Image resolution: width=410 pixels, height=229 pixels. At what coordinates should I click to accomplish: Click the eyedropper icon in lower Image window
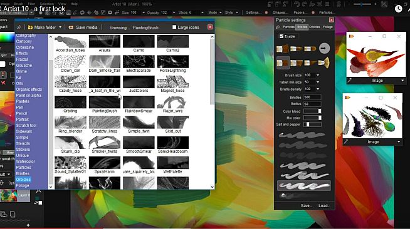click(345, 142)
